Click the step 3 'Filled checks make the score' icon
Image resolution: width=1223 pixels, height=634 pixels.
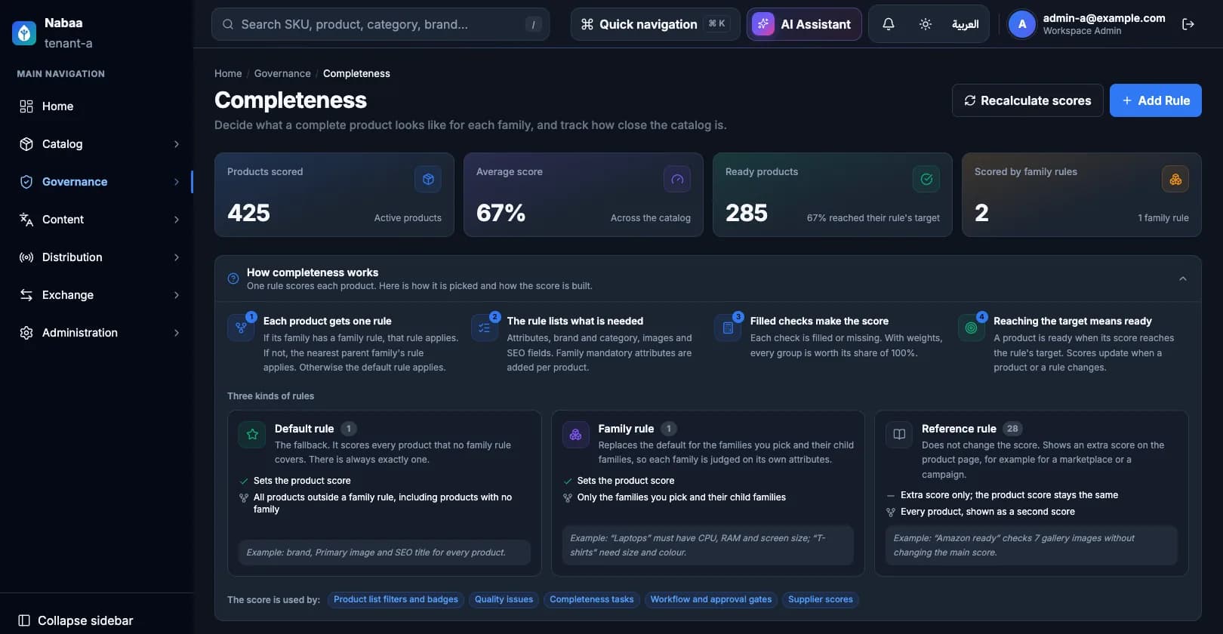[x=728, y=328]
